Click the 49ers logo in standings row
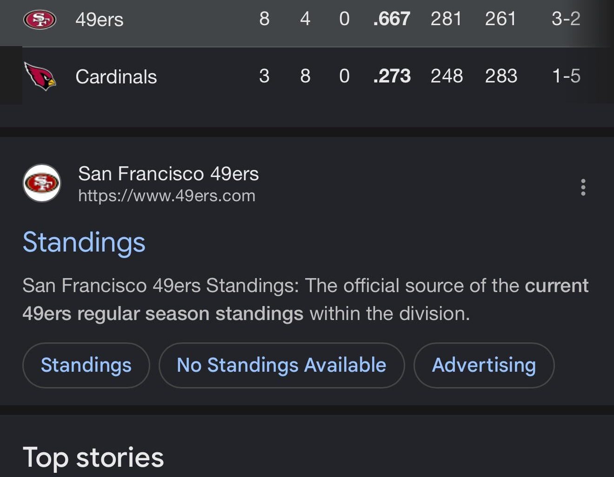The image size is (614, 477). click(40, 20)
